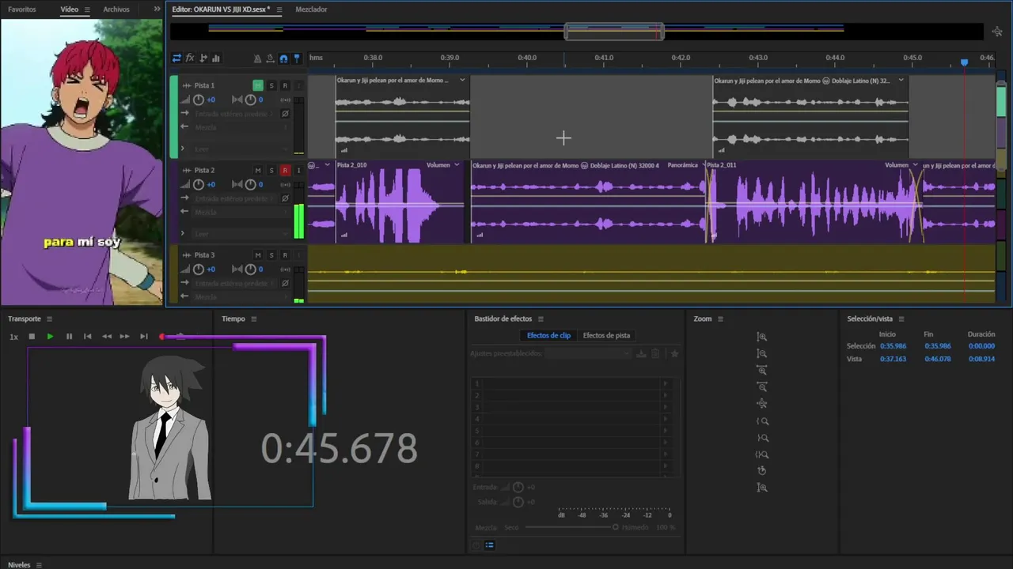This screenshot has width=1013, height=569.
Task: Toggle the metronome icon
Action: point(257,58)
